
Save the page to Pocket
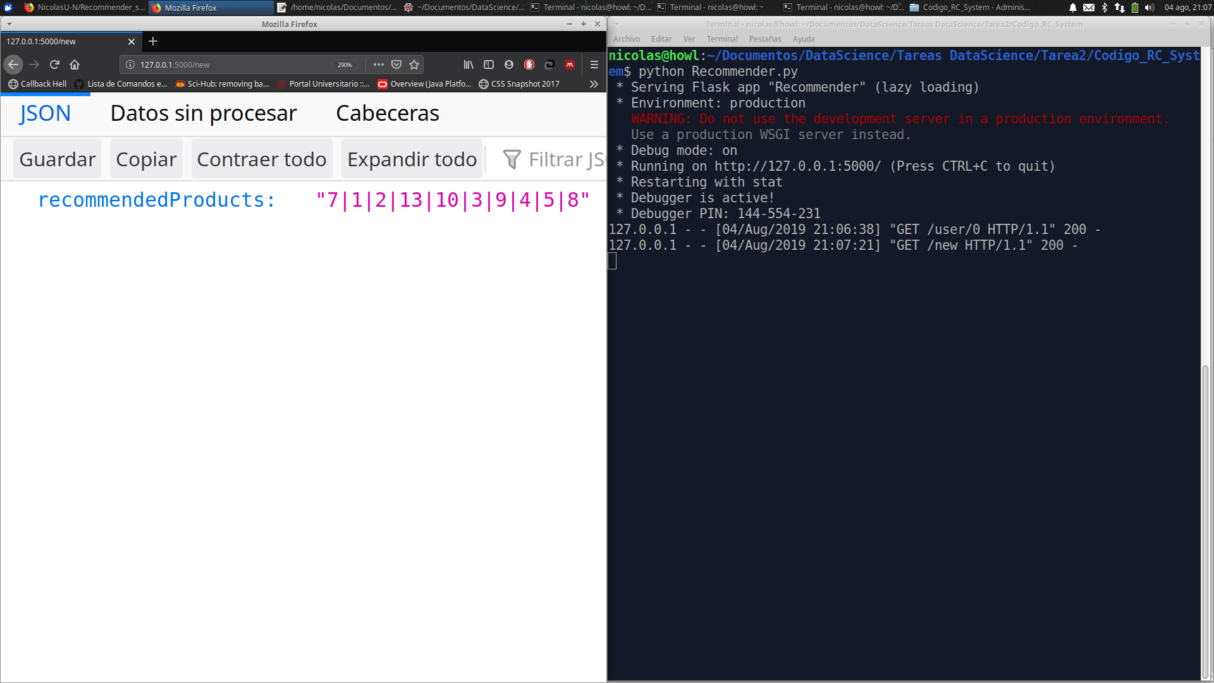396,65
